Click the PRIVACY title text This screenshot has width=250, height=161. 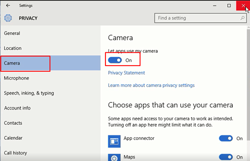[x=28, y=18]
